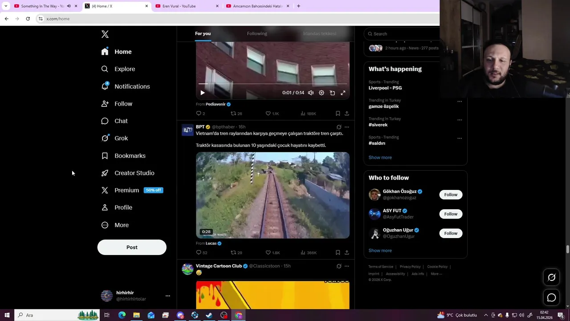Reply to the Pediavenir video post

[x=200, y=114]
